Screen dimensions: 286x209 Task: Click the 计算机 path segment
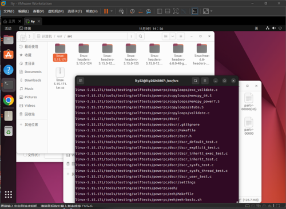point(46,36)
